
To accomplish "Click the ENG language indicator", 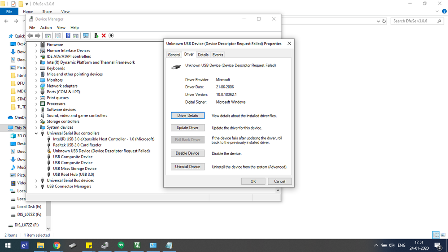I will pyautogui.click(x=401, y=245).
